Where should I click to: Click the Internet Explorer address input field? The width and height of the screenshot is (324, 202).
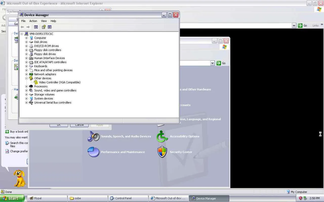235,26
